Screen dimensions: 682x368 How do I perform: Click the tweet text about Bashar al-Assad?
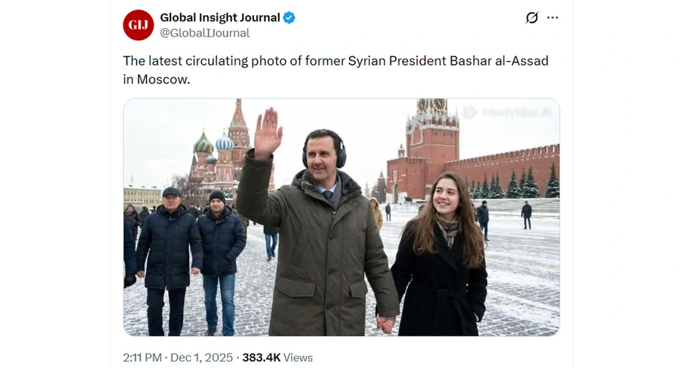point(335,70)
